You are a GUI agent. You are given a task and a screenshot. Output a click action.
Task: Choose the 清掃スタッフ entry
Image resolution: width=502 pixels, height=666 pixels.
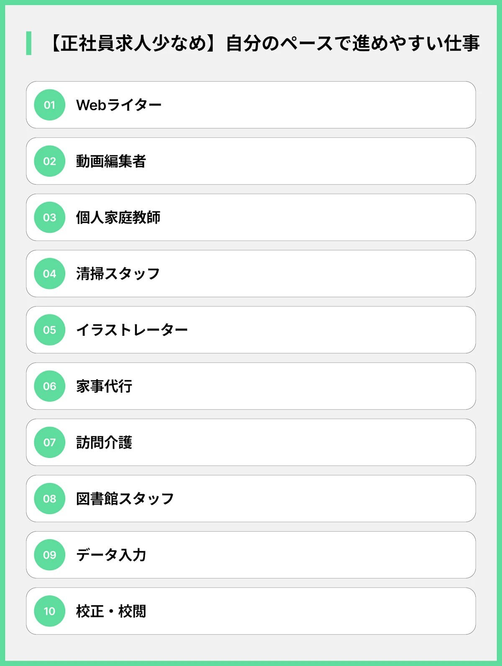pos(118,274)
